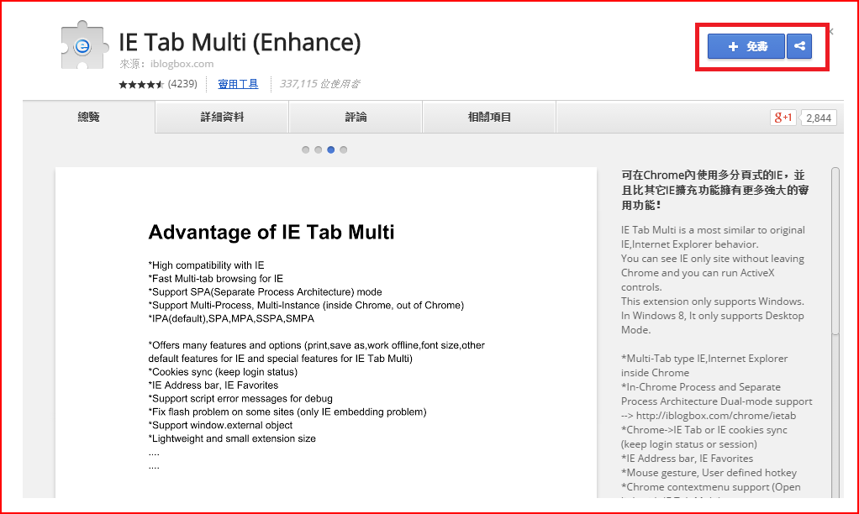859x514 pixels.
Task: Click the 2,844 plus-one count
Action: tap(819, 118)
